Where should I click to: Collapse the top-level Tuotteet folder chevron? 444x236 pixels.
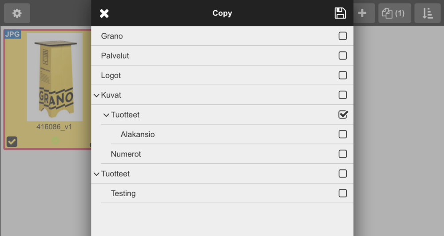click(x=96, y=174)
